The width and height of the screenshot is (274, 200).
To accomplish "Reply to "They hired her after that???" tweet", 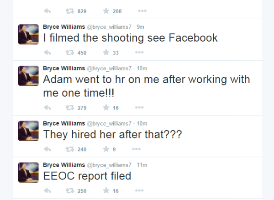I will [x=47, y=149].
